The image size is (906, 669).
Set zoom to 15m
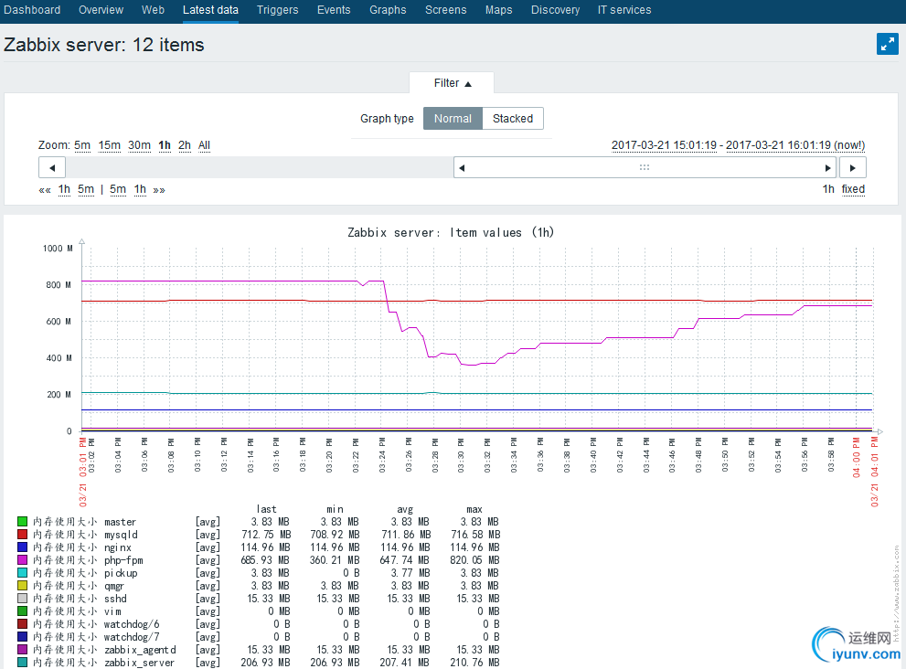[x=109, y=145]
